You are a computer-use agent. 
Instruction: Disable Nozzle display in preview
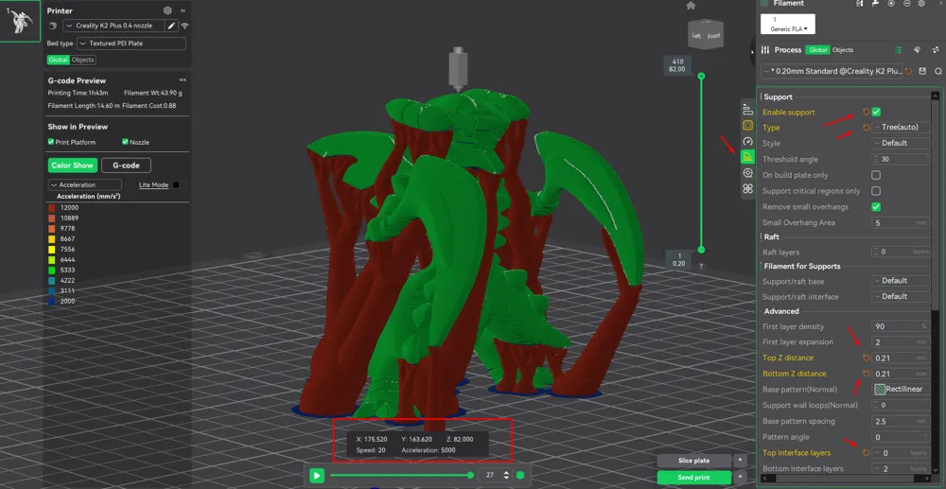tap(126, 142)
